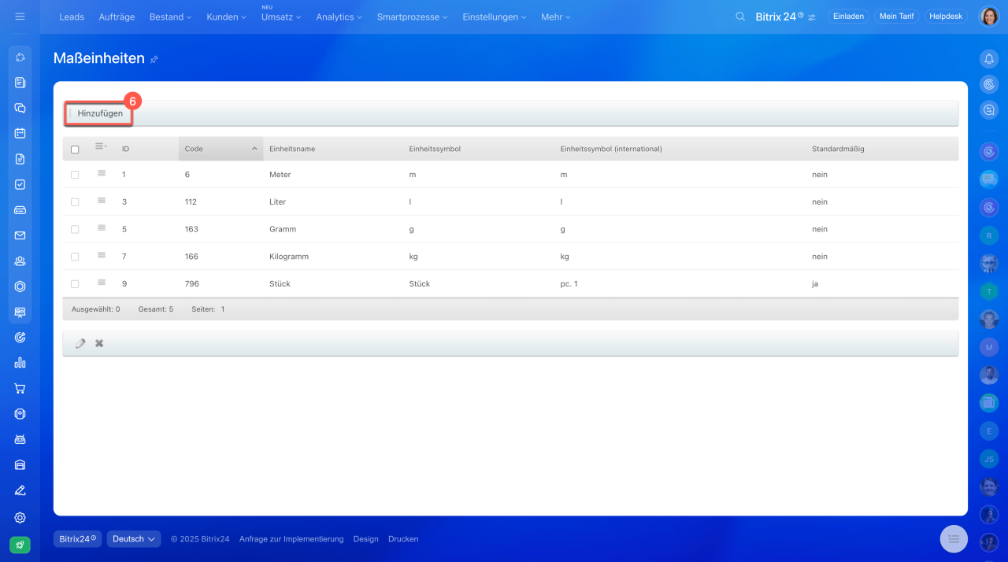1008x562 pixels.
Task: Check the Kilogramm row checkbox
Action: [x=75, y=257]
